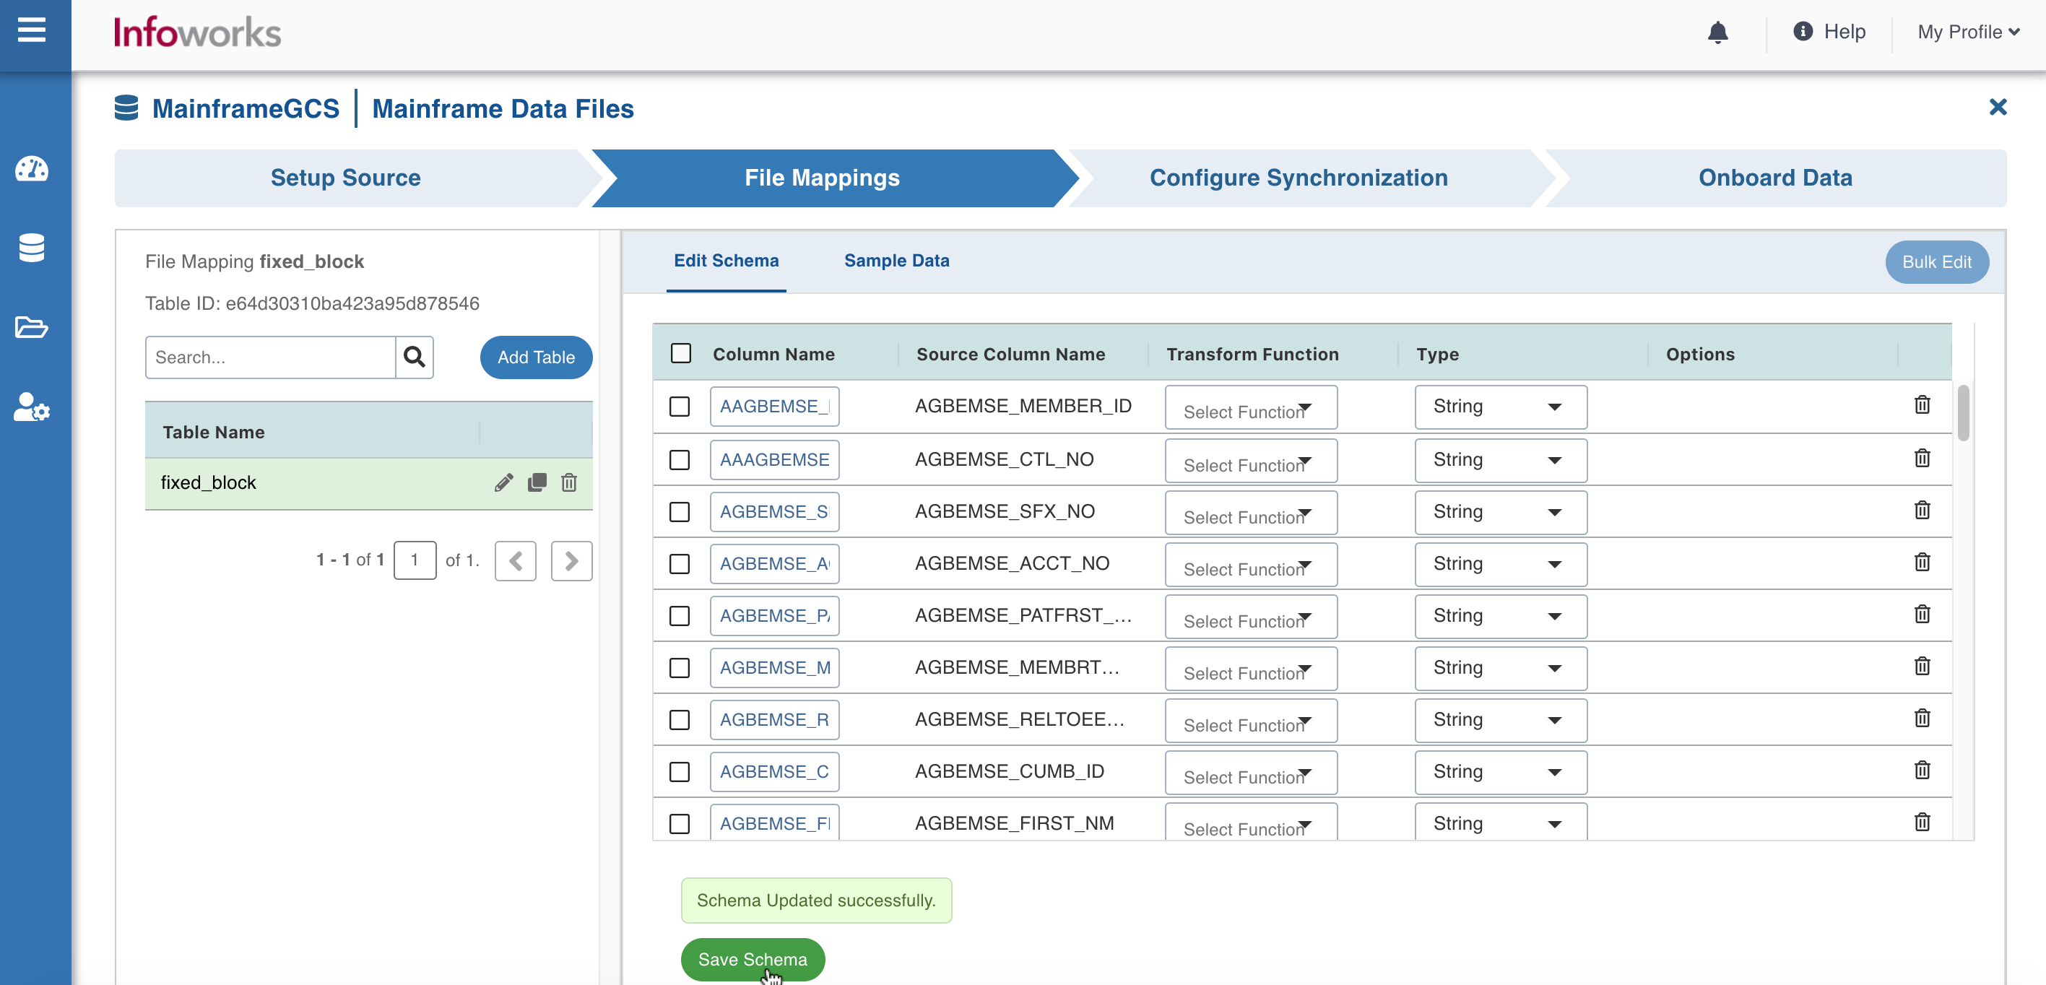This screenshot has width=2046, height=985.
Task: Open data sources database icon in sidebar
Action: point(32,248)
